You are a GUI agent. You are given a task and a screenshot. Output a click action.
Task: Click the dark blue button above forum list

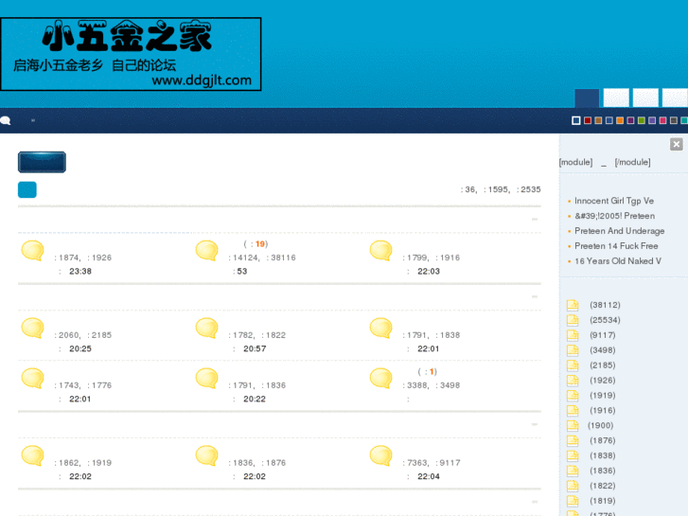(x=42, y=162)
